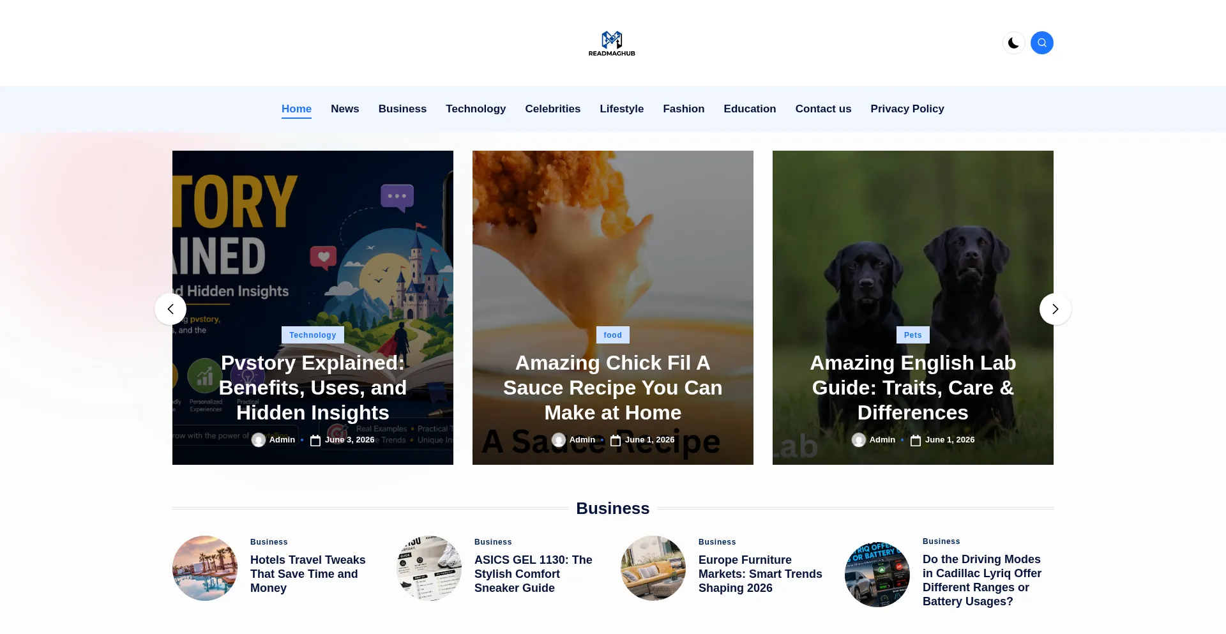Click calendar icon on English Lab slide
This screenshot has width=1226, height=634.
pos(916,441)
